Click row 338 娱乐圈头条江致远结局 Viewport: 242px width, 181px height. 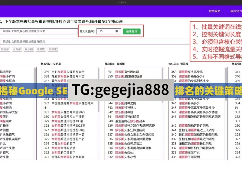126,130
